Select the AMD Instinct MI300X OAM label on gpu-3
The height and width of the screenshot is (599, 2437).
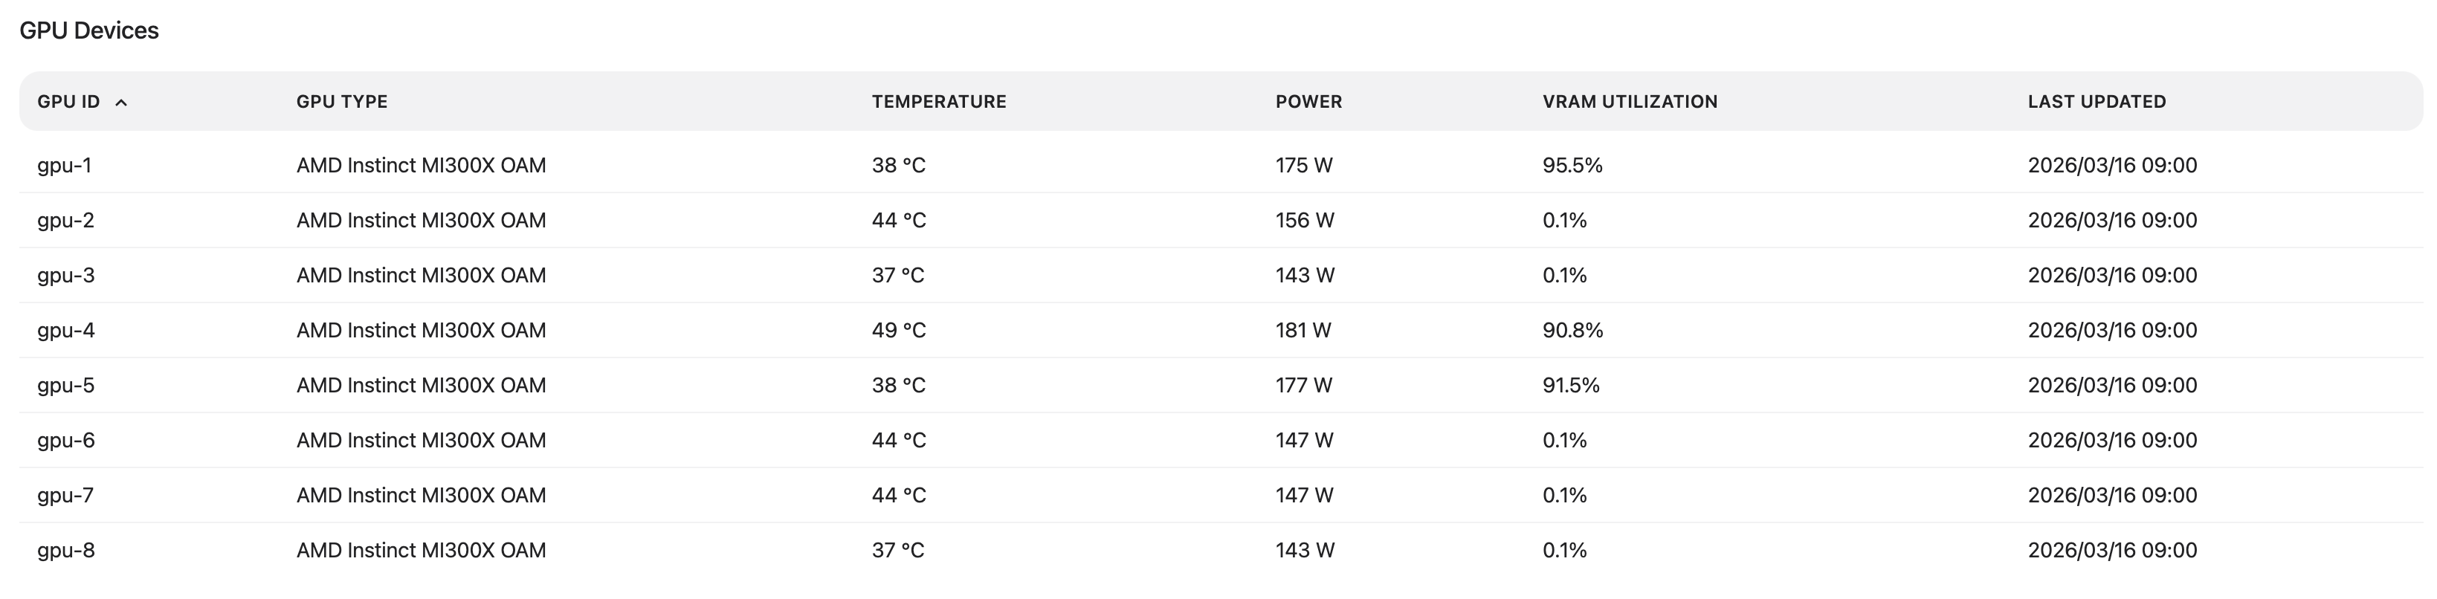[420, 276]
